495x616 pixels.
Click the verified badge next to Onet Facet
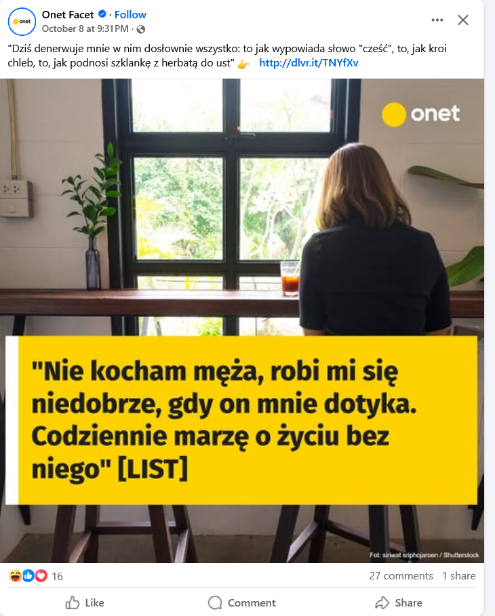(102, 14)
